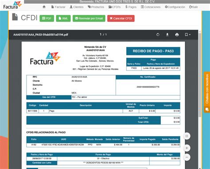Click folio A182 in related CFDIs table
Viewport: 210px width, 169px height.
click(34, 145)
